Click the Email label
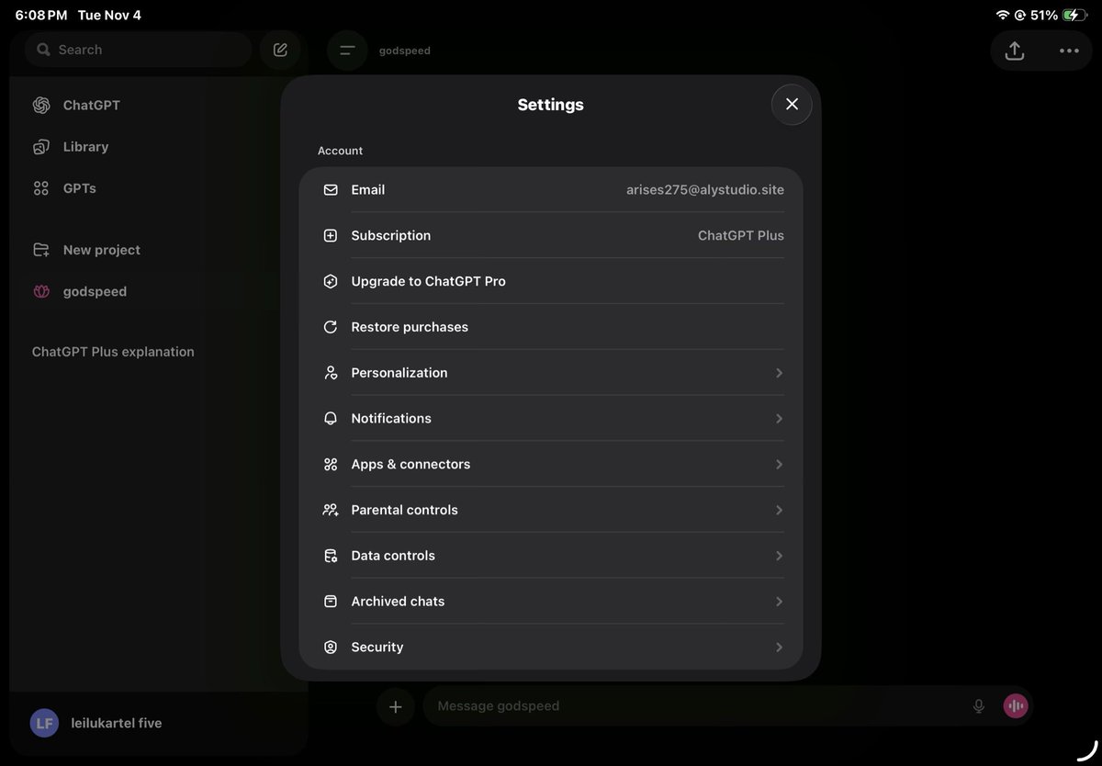Image resolution: width=1102 pixels, height=766 pixels. pos(368,190)
